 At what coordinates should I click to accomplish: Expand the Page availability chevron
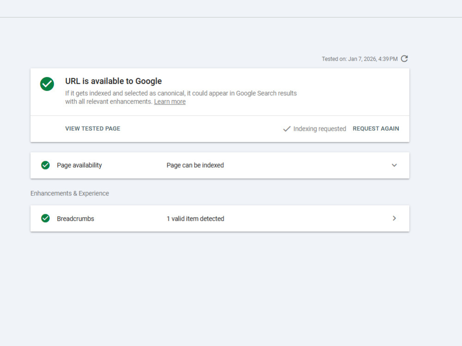(394, 165)
